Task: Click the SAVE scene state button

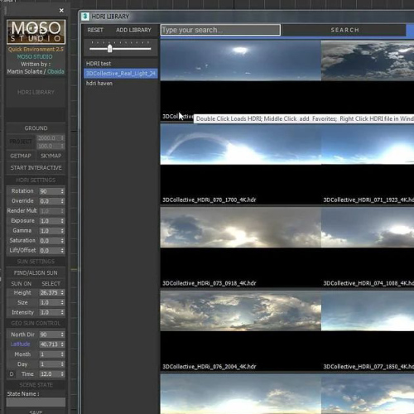Action: point(36,412)
